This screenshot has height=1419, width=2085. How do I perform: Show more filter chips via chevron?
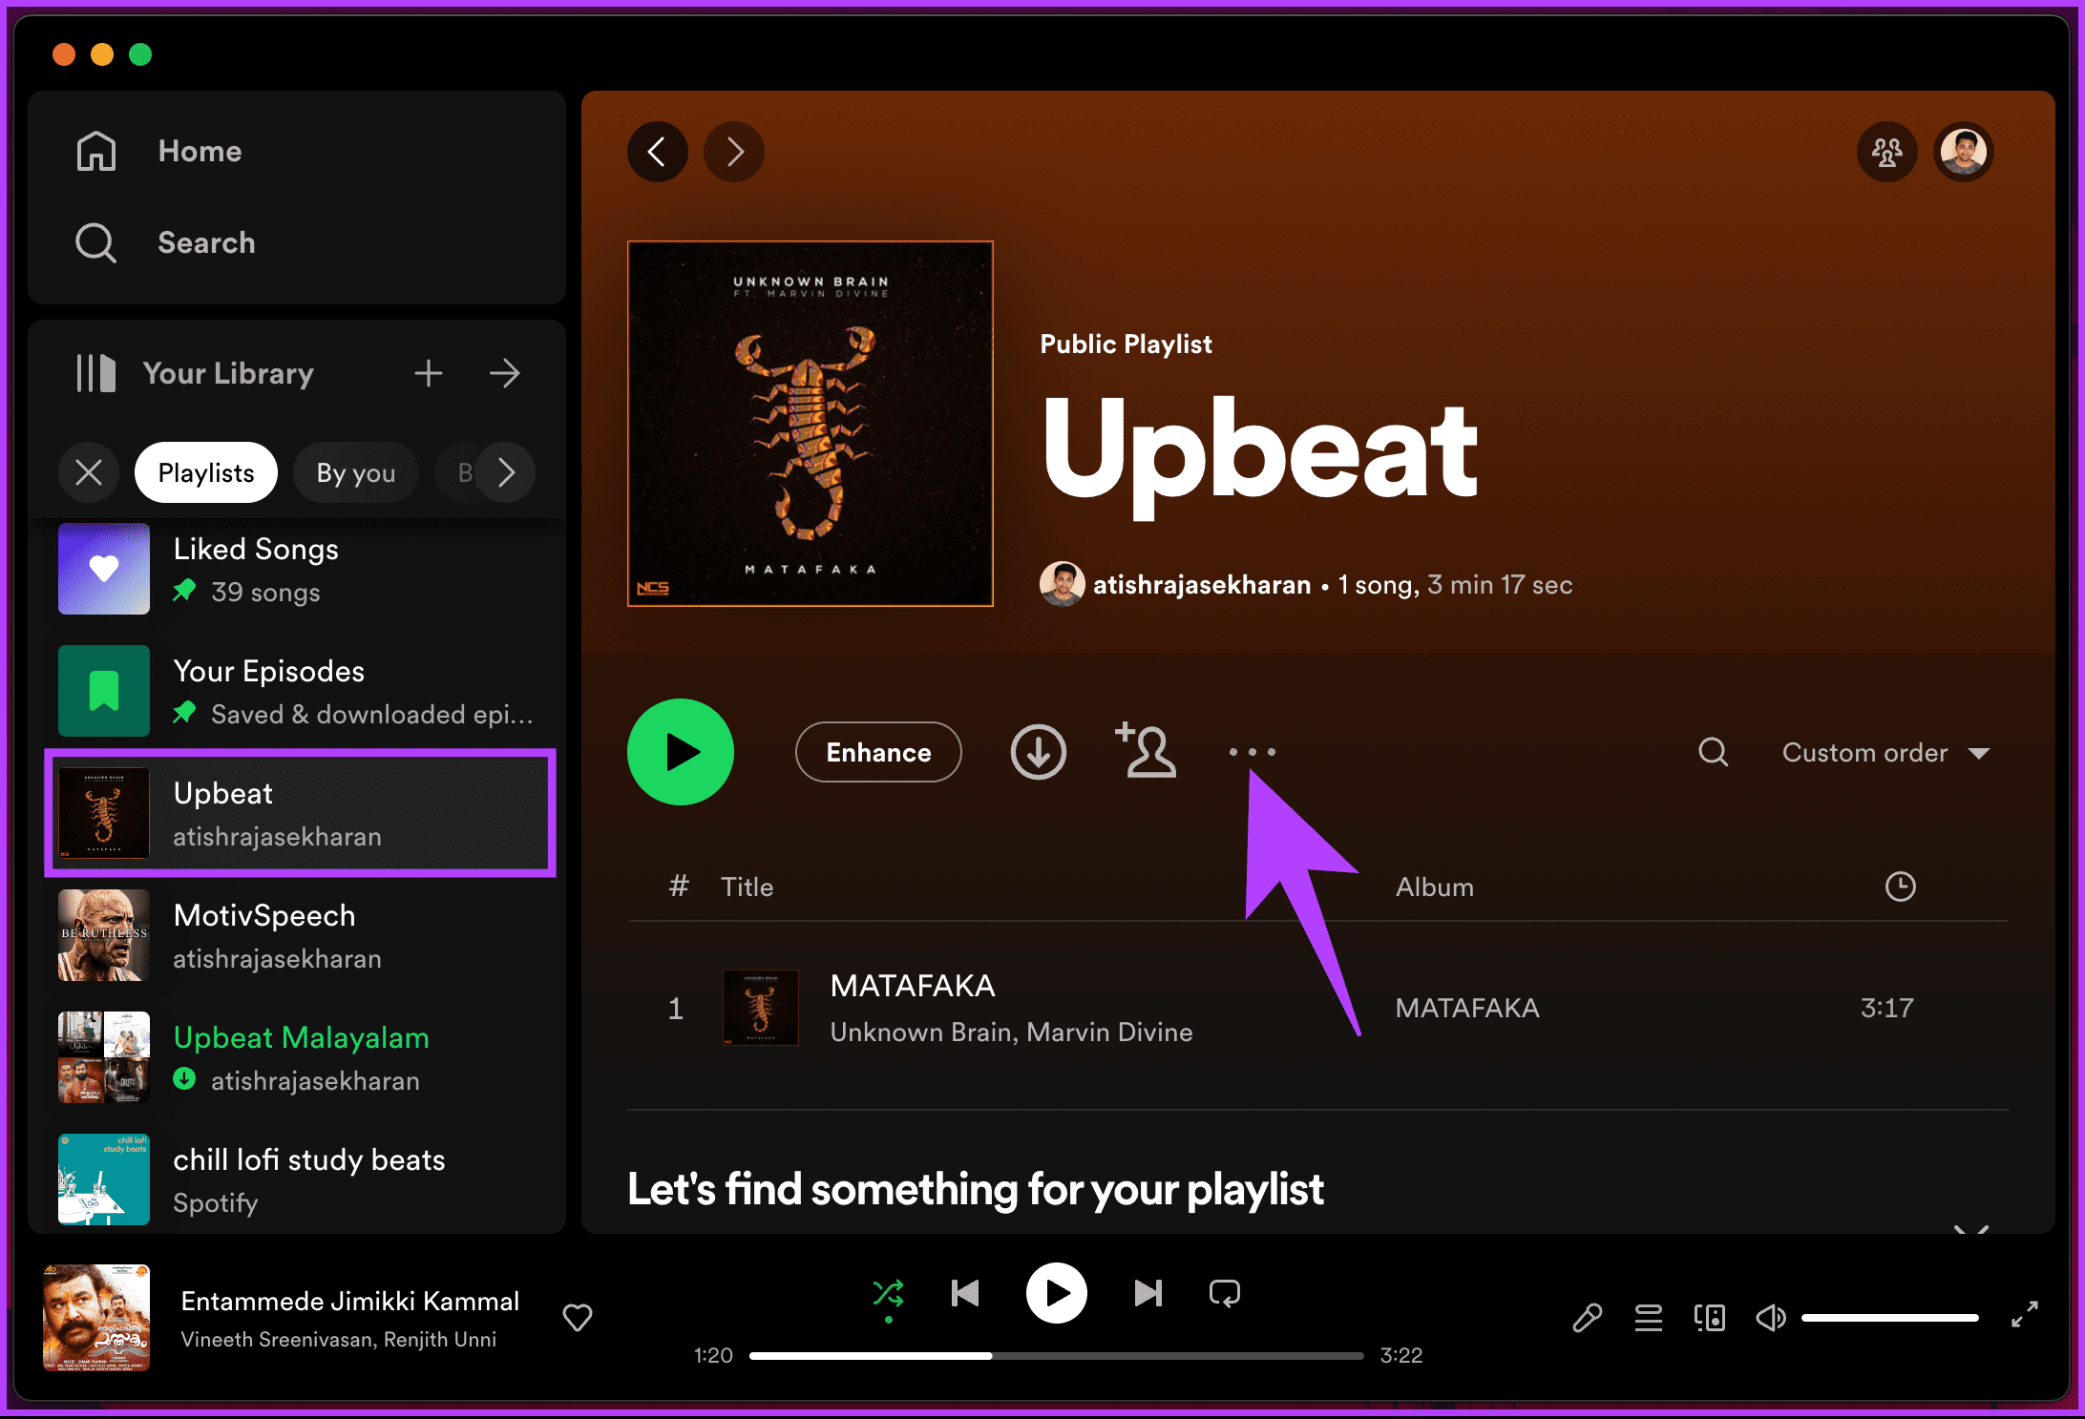[x=507, y=472]
